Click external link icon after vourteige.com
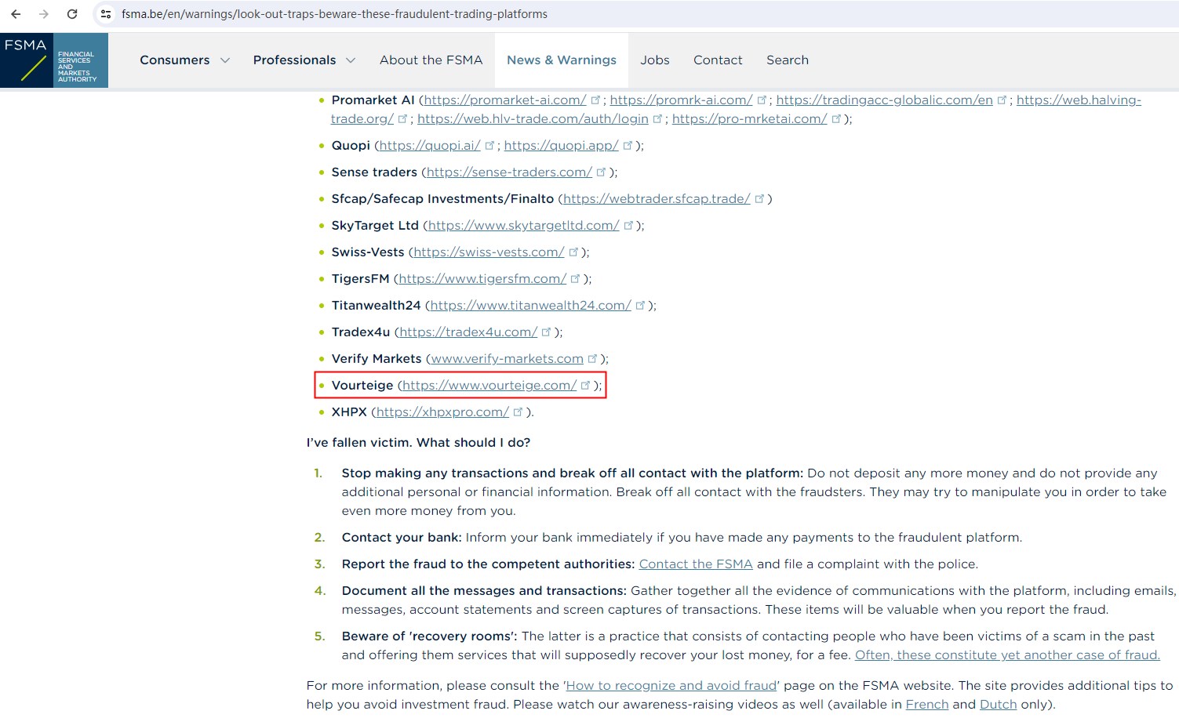 [x=585, y=385]
